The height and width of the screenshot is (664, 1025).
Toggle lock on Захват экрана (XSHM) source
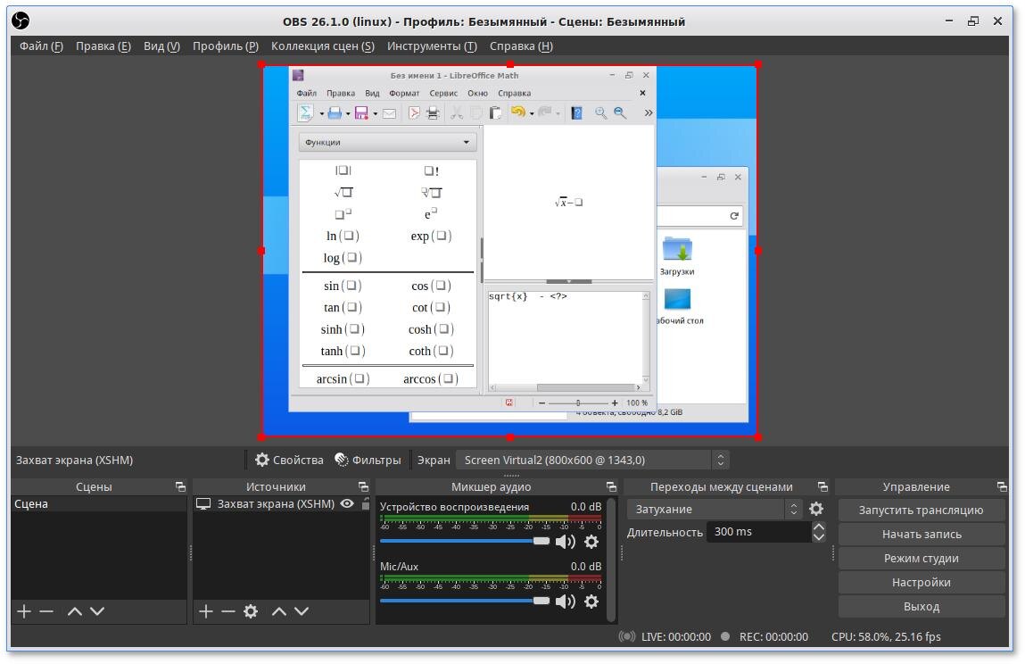[366, 503]
